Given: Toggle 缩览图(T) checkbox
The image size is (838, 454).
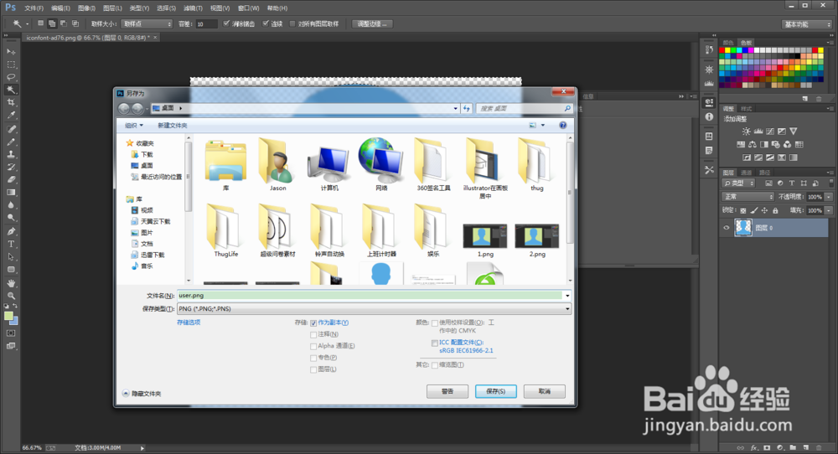Looking at the screenshot, I should coord(434,365).
